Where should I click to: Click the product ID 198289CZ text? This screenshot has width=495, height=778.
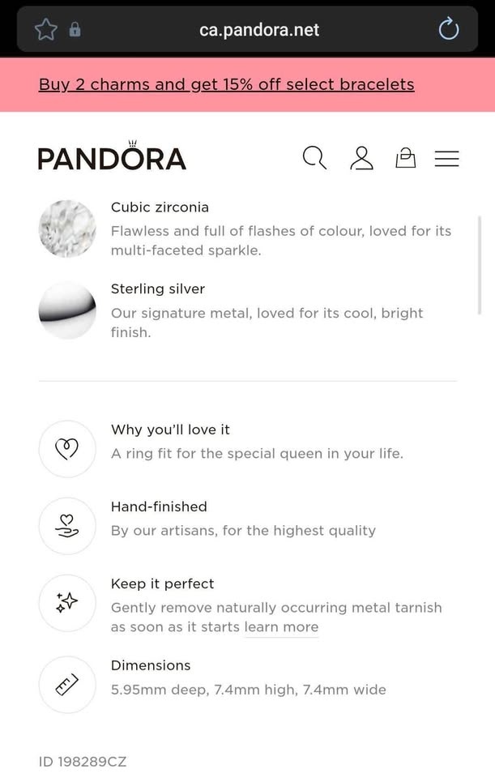83,762
